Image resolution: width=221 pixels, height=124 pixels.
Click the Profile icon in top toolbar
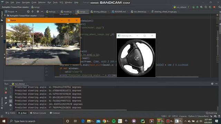206,7
